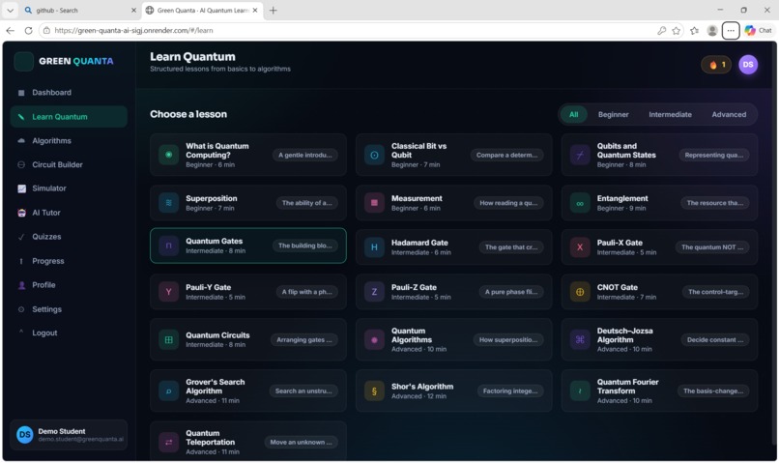This screenshot has width=779, height=463.
Task: Click the Pauli-Z Gate Z icon
Action: (374, 292)
